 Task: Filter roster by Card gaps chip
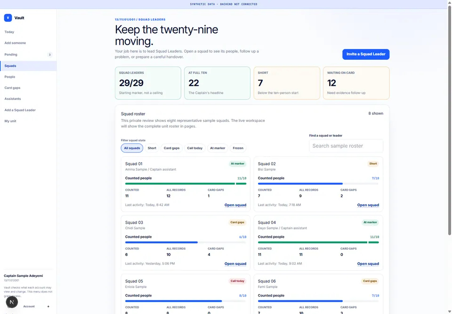171,148
